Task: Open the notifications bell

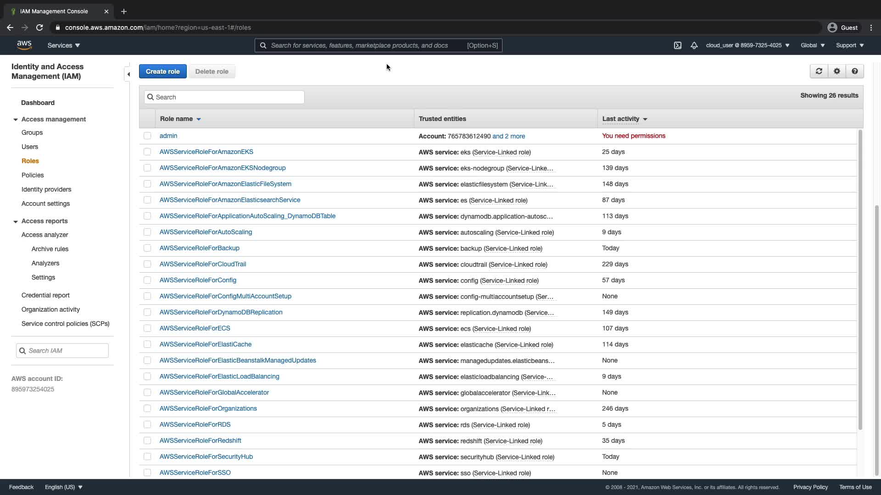Action: tap(694, 45)
